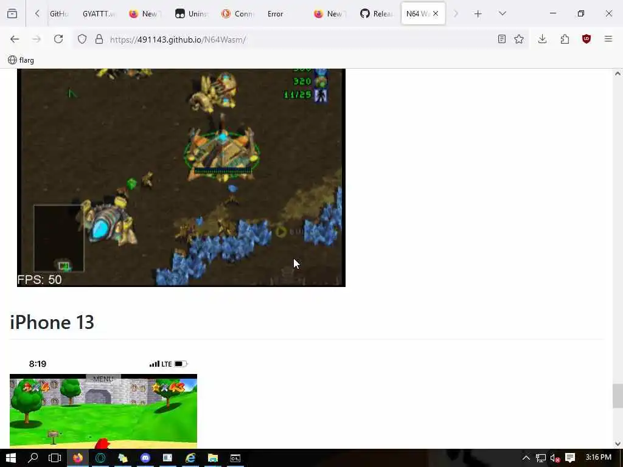This screenshot has width=623, height=467.
Task: Click the muted volume tray icon
Action: [555, 458]
